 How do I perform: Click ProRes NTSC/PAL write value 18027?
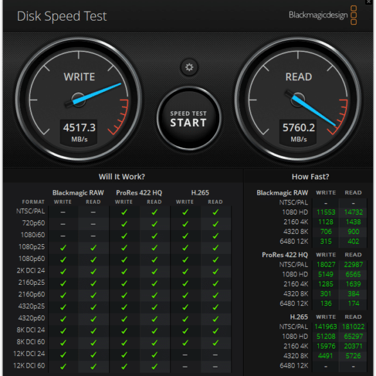[x=326, y=265]
